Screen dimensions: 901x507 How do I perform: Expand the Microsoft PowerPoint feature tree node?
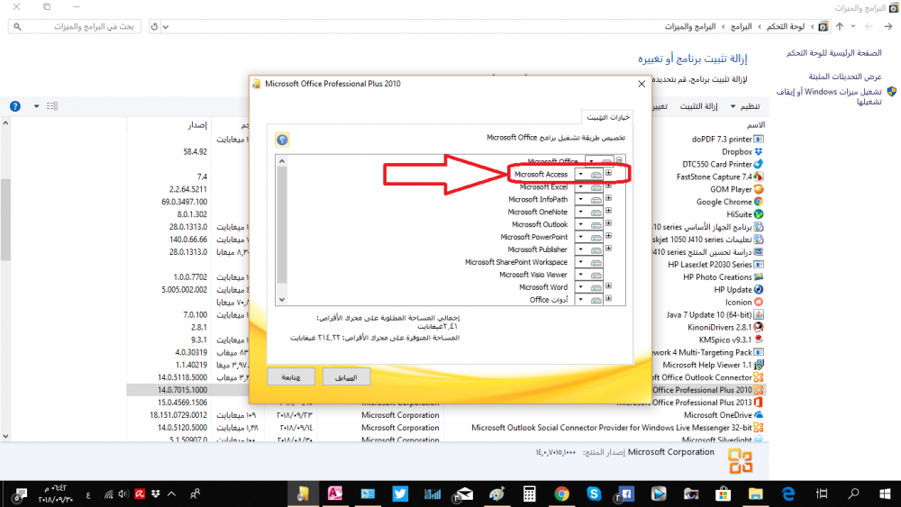click(609, 237)
